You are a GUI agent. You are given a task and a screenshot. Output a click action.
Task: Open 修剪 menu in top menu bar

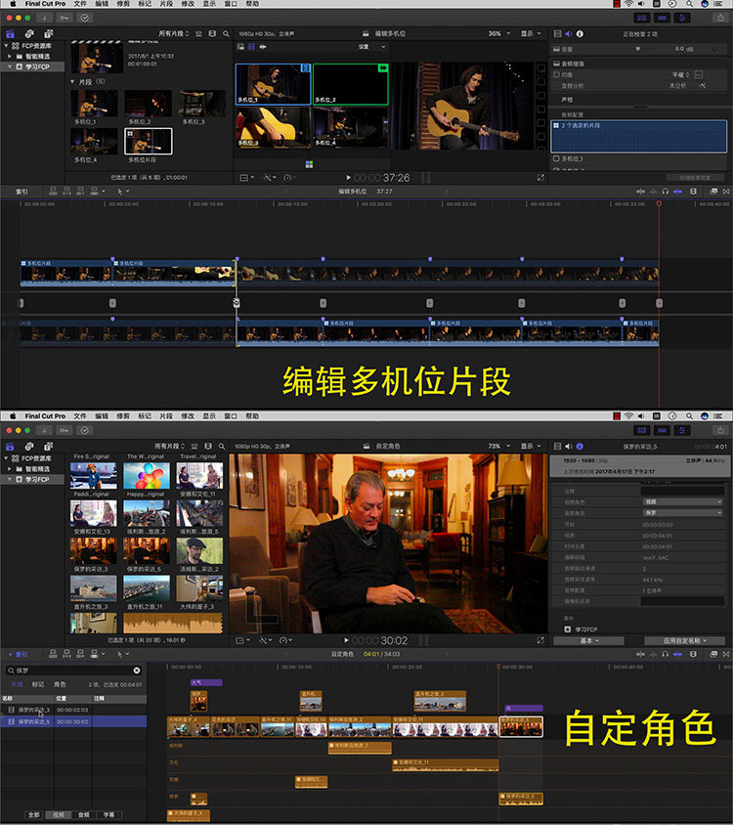[123, 4]
